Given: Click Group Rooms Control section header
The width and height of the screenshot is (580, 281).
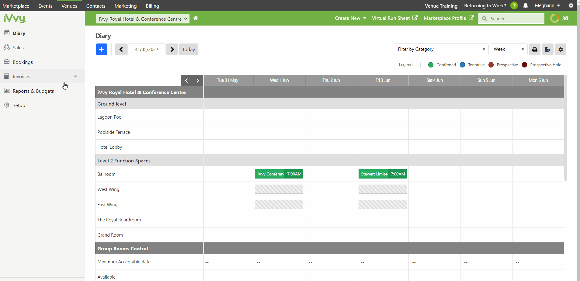Looking at the screenshot, I should click(123, 248).
